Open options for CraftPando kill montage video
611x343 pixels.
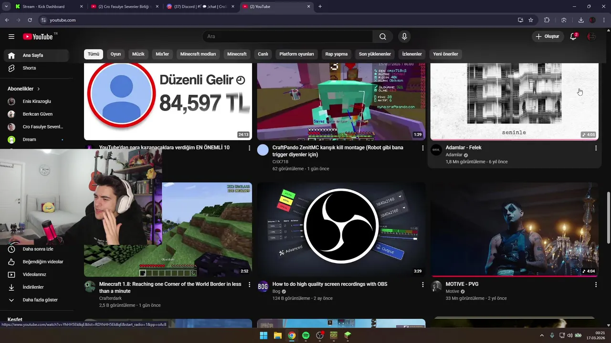pos(422,148)
